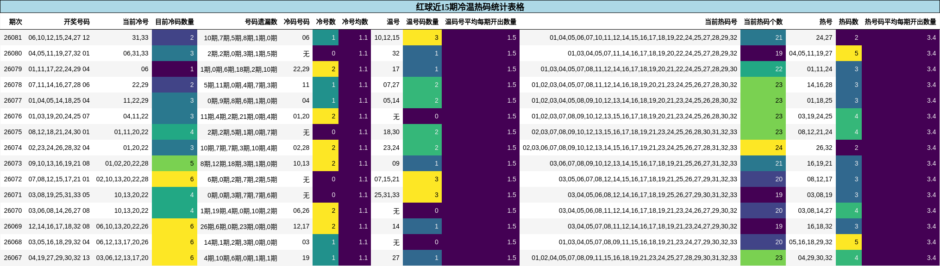Click green cold count 5 in row 26073
This screenshot has width=940, height=266.
(x=175, y=163)
